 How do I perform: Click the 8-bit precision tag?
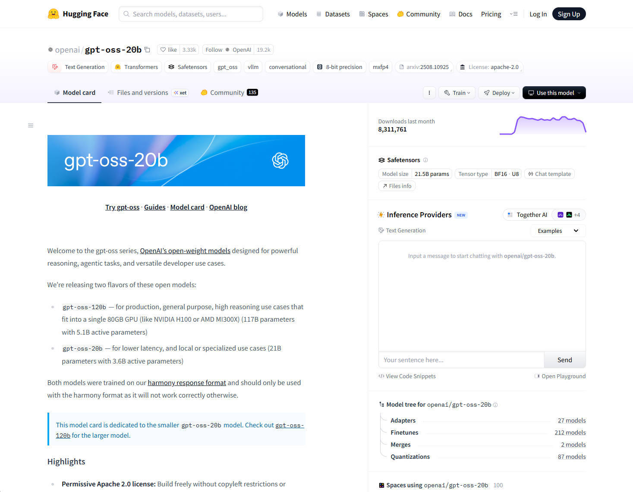[340, 67]
